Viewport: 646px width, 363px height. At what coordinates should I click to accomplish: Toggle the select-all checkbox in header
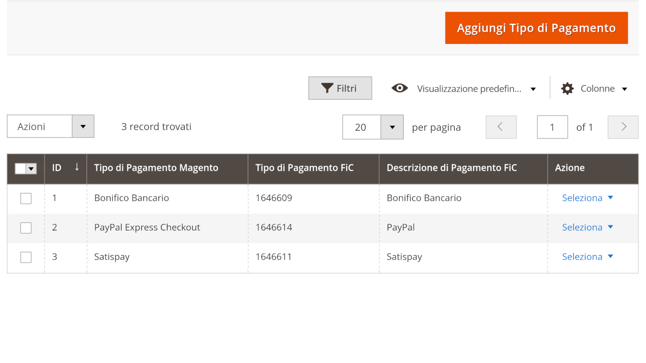click(20, 168)
